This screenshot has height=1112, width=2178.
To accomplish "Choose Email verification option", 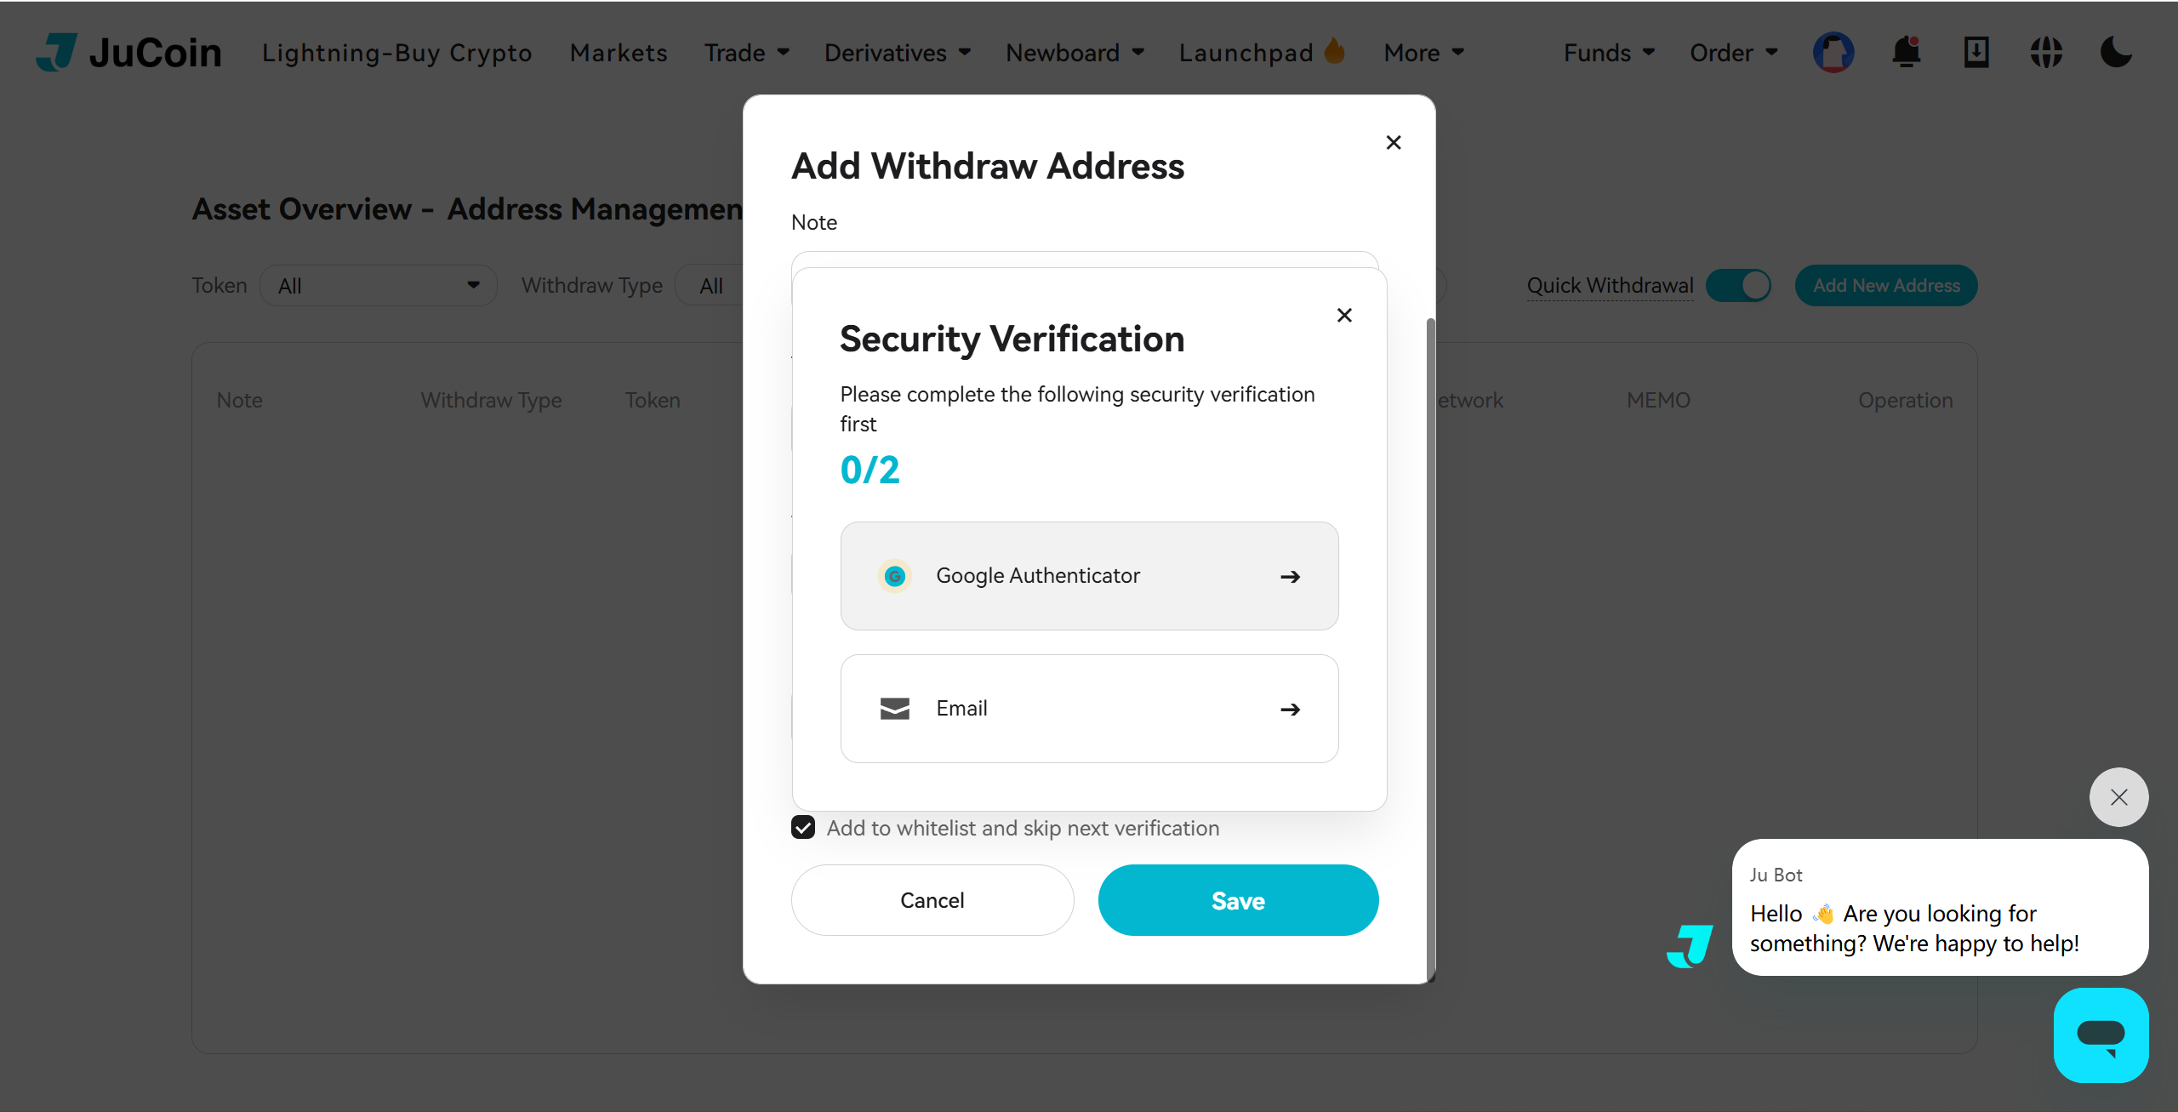I will coord(1089,709).
